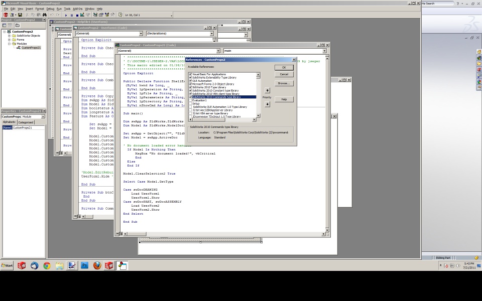Click View Object icon in Project panel
This screenshot has height=301, width=482.
tap(10, 25)
